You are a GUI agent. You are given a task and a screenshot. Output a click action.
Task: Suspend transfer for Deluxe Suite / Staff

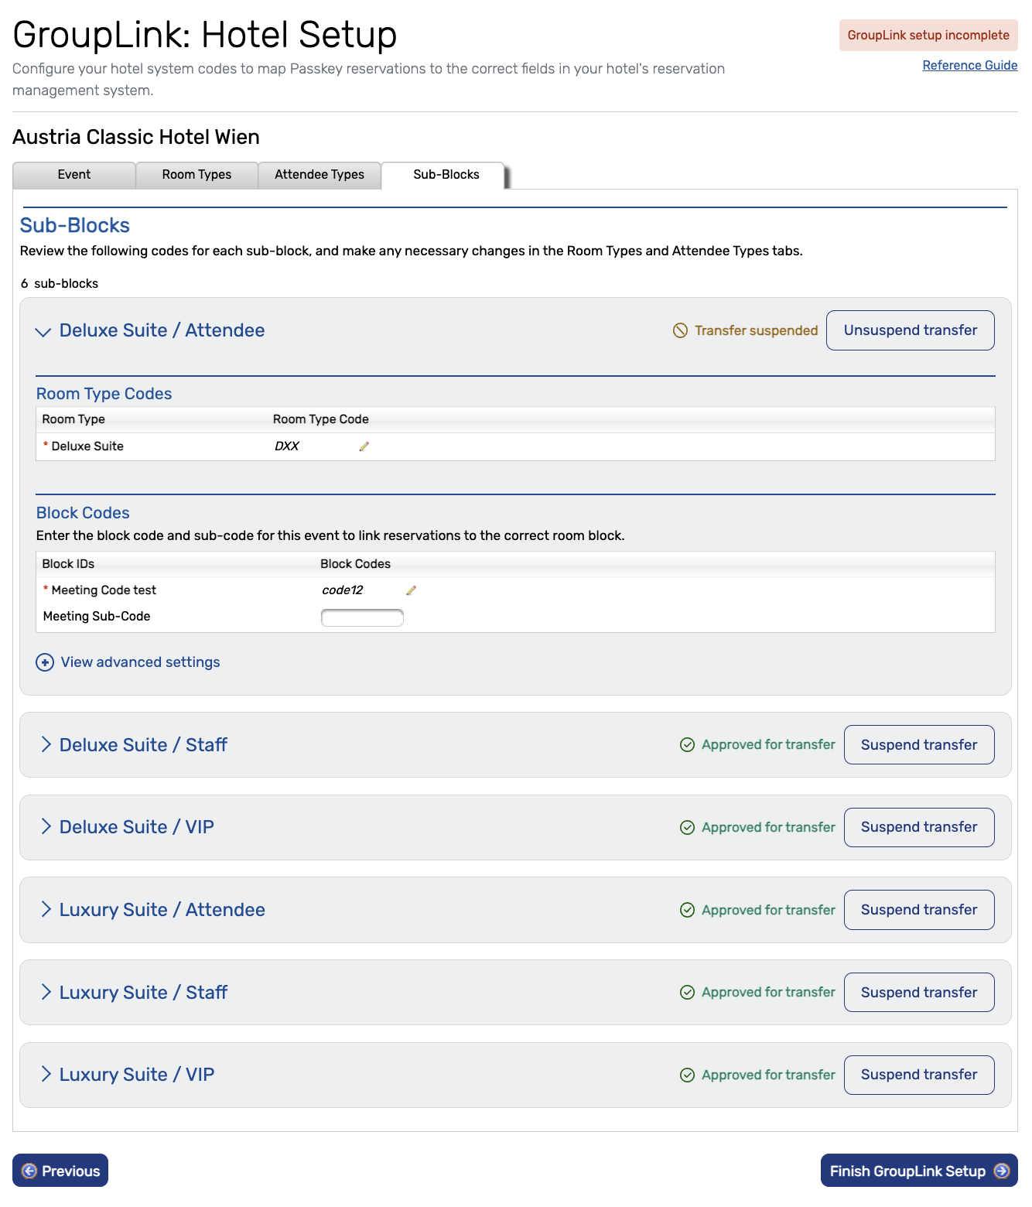coord(919,745)
